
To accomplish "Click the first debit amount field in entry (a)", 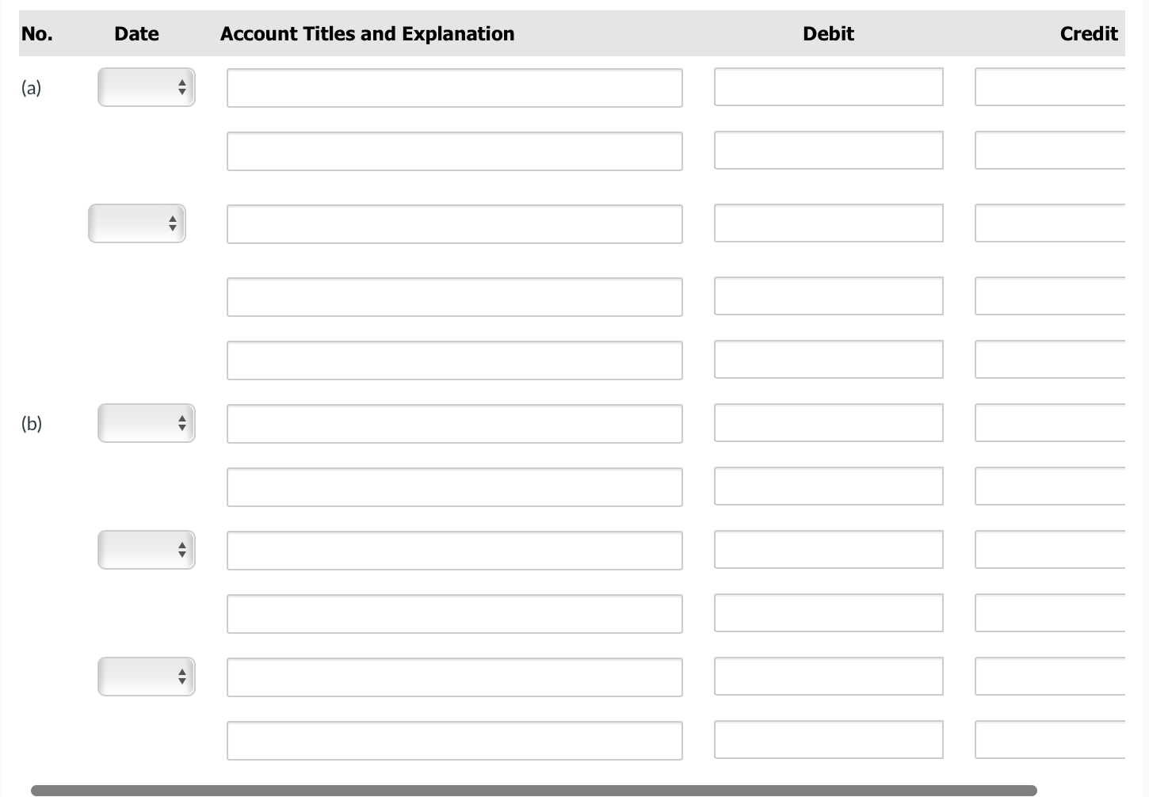I will 828,87.
